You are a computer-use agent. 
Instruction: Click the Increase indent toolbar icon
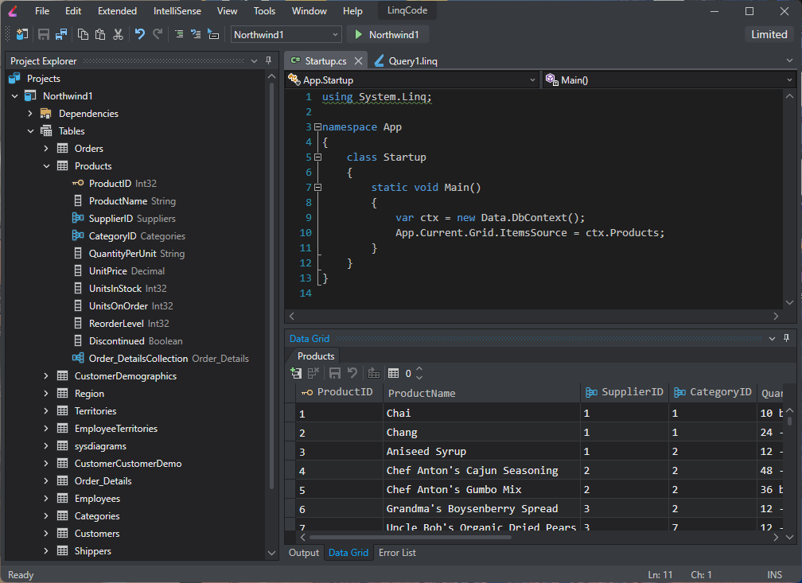point(179,34)
